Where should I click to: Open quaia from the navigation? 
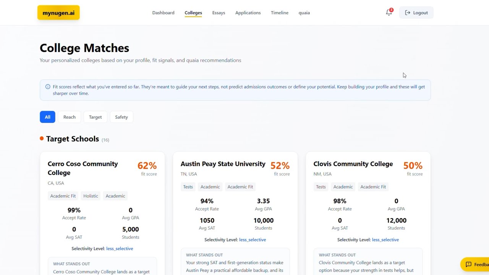pos(304,13)
